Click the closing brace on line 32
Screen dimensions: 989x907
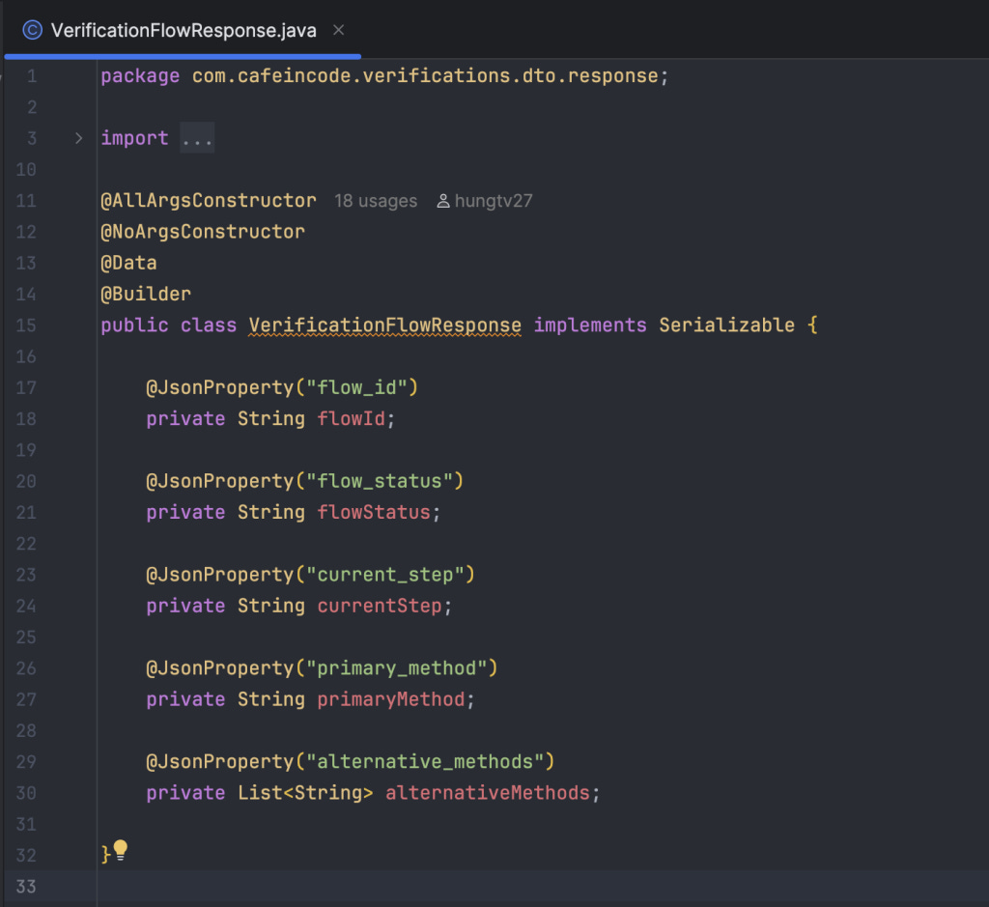tap(106, 855)
